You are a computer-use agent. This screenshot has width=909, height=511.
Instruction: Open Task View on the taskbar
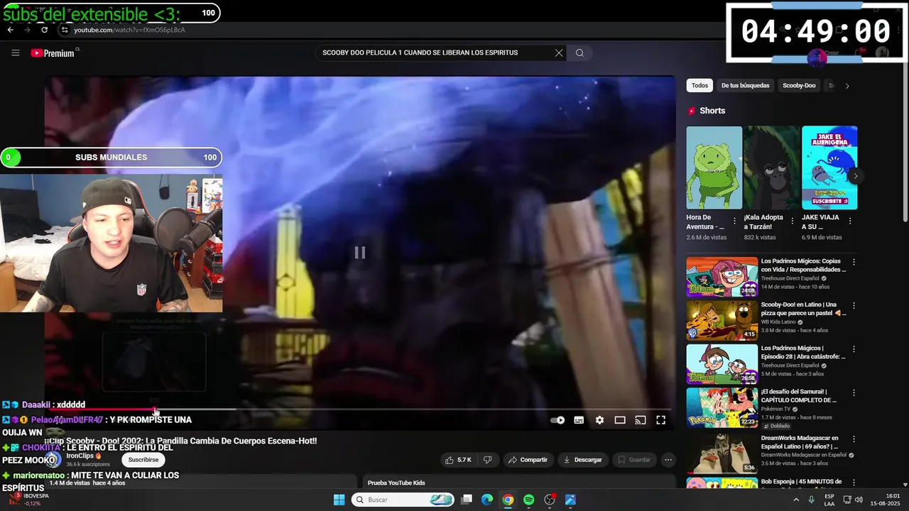click(467, 500)
